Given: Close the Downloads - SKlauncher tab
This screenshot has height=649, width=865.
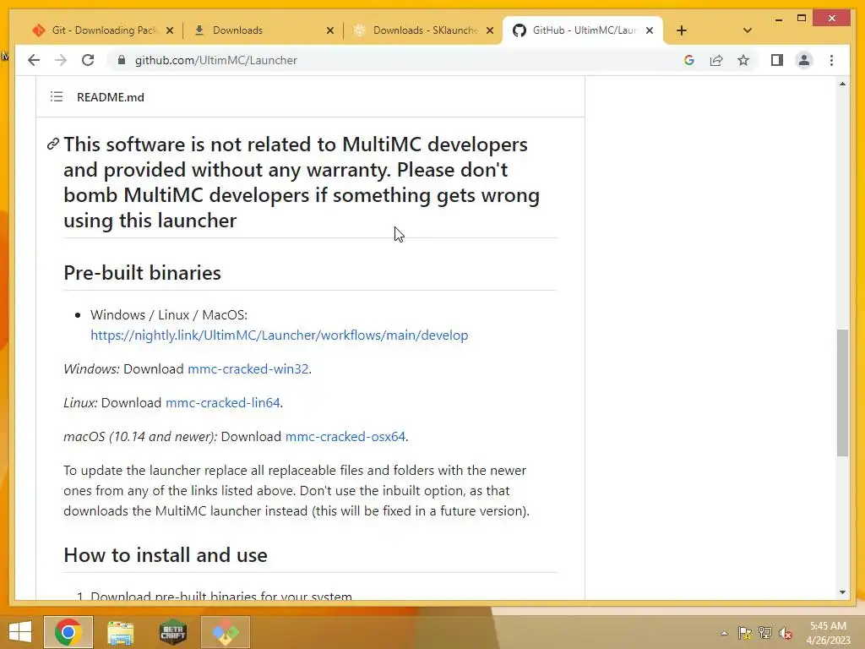Looking at the screenshot, I should click(x=489, y=30).
